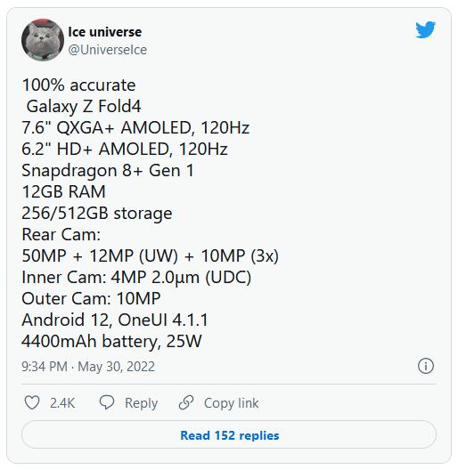
Task: Click the 2.4K likes count
Action: (62, 403)
